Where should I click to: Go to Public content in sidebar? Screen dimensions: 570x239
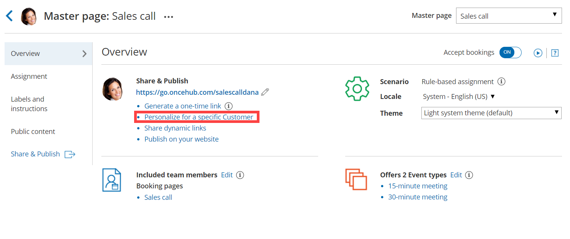(33, 131)
